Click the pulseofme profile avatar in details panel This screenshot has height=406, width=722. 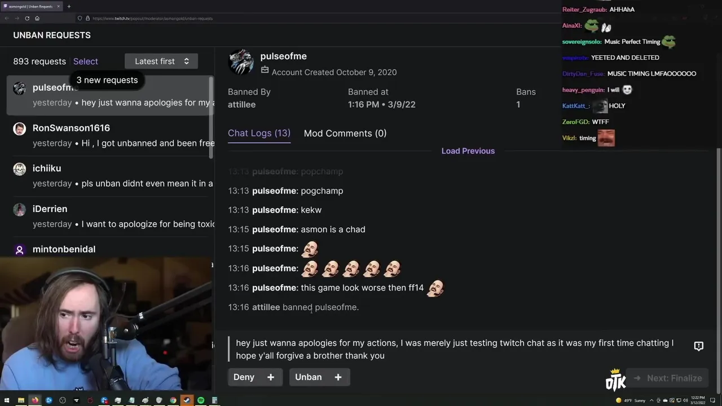tap(241, 61)
